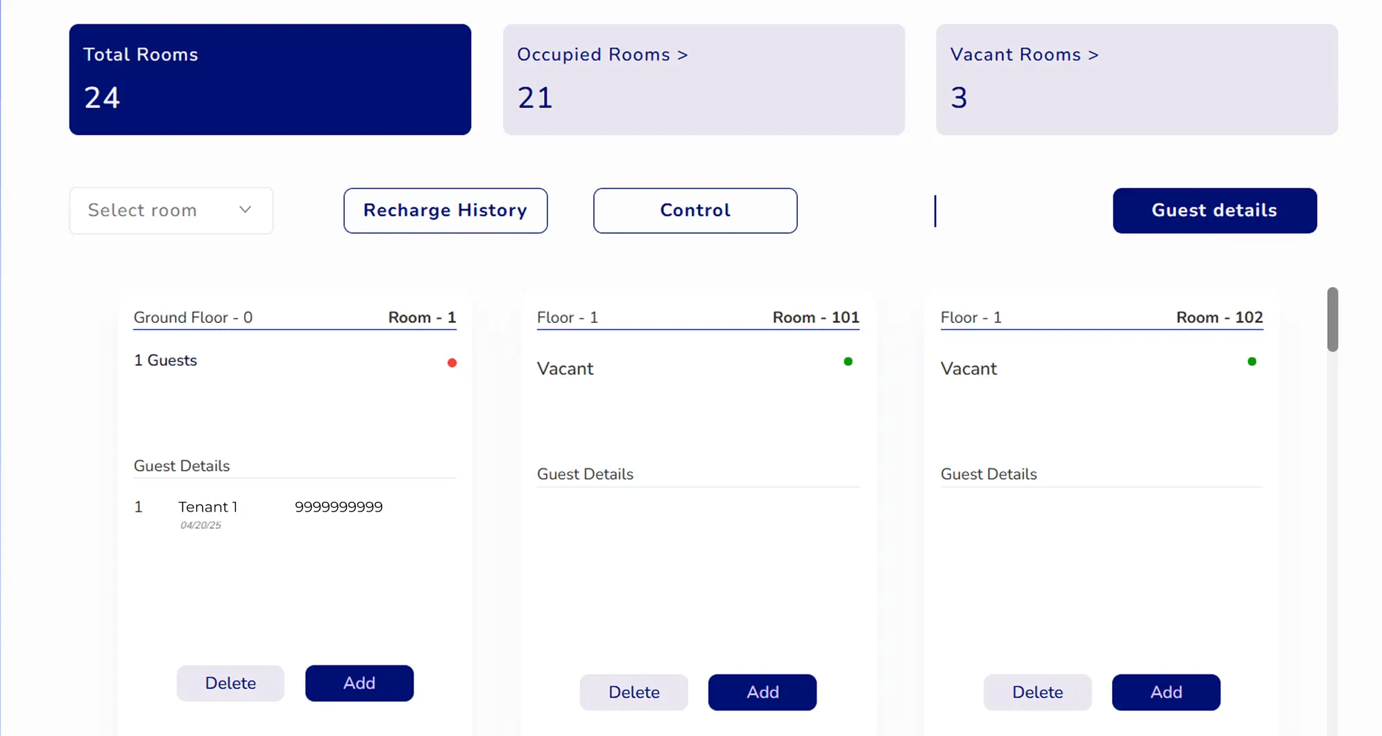Click red status dot on Room 1

pos(452,362)
